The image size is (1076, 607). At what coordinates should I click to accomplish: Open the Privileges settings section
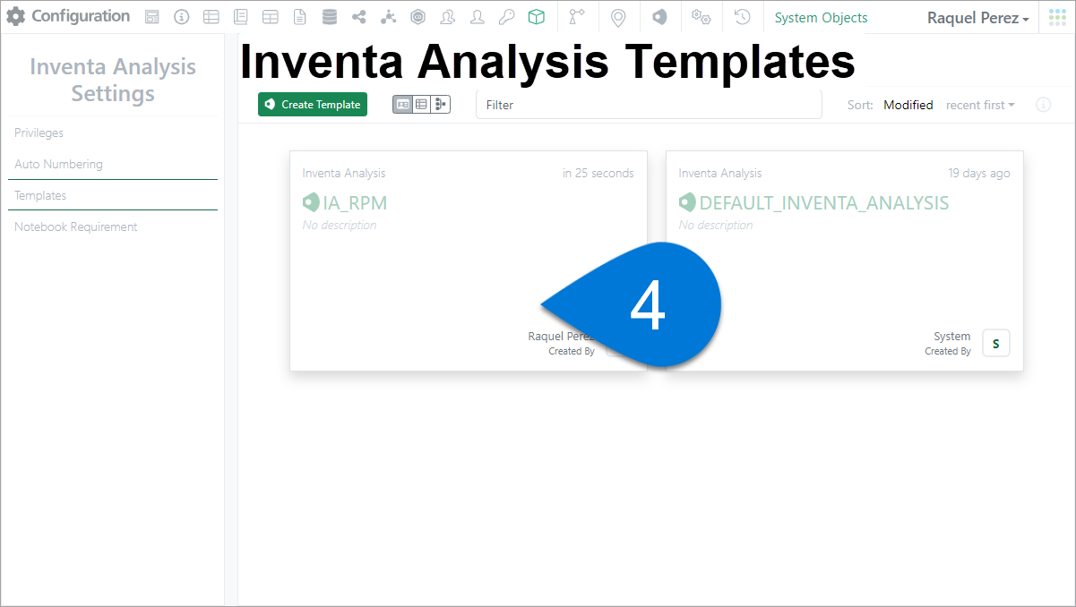[x=39, y=133]
